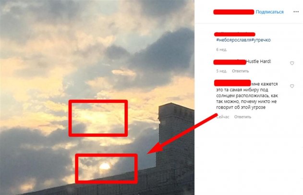The image size is (303, 195).
Task: Follow the author via Подписаться
Action: pyautogui.click(x=269, y=12)
